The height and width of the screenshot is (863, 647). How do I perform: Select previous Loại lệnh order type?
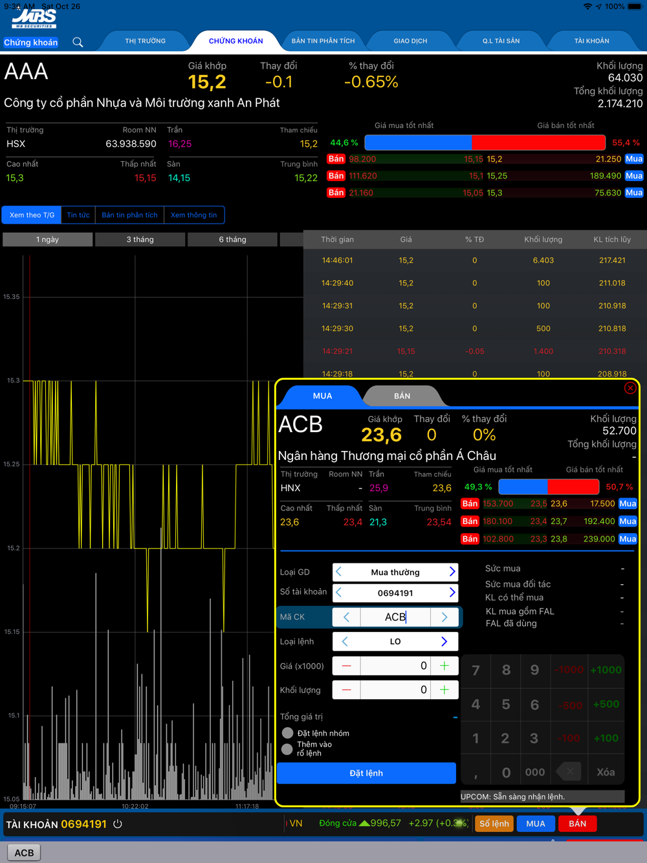click(x=345, y=642)
